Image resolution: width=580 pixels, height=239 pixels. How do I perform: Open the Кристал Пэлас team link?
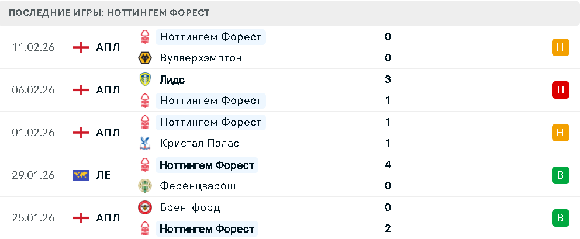click(x=199, y=143)
